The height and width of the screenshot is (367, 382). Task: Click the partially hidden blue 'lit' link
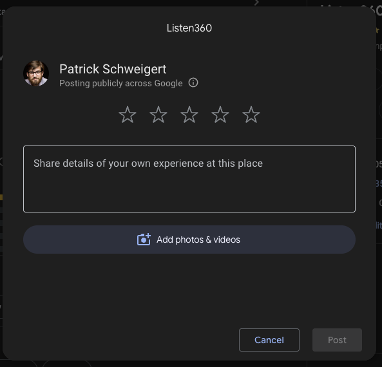pyautogui.click(x=379, y=225)
